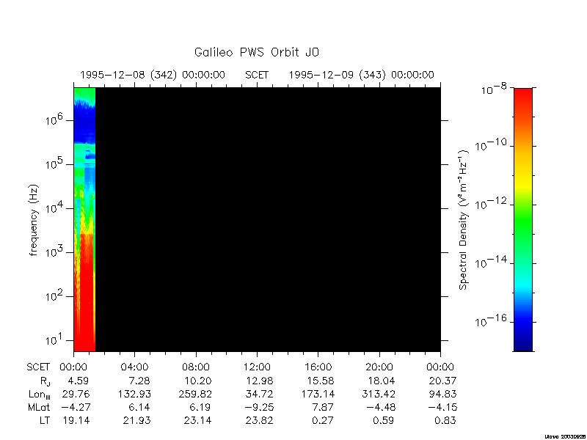
Task: Click the colorbar label 10^-16
Action: click(x=491, y=320)
